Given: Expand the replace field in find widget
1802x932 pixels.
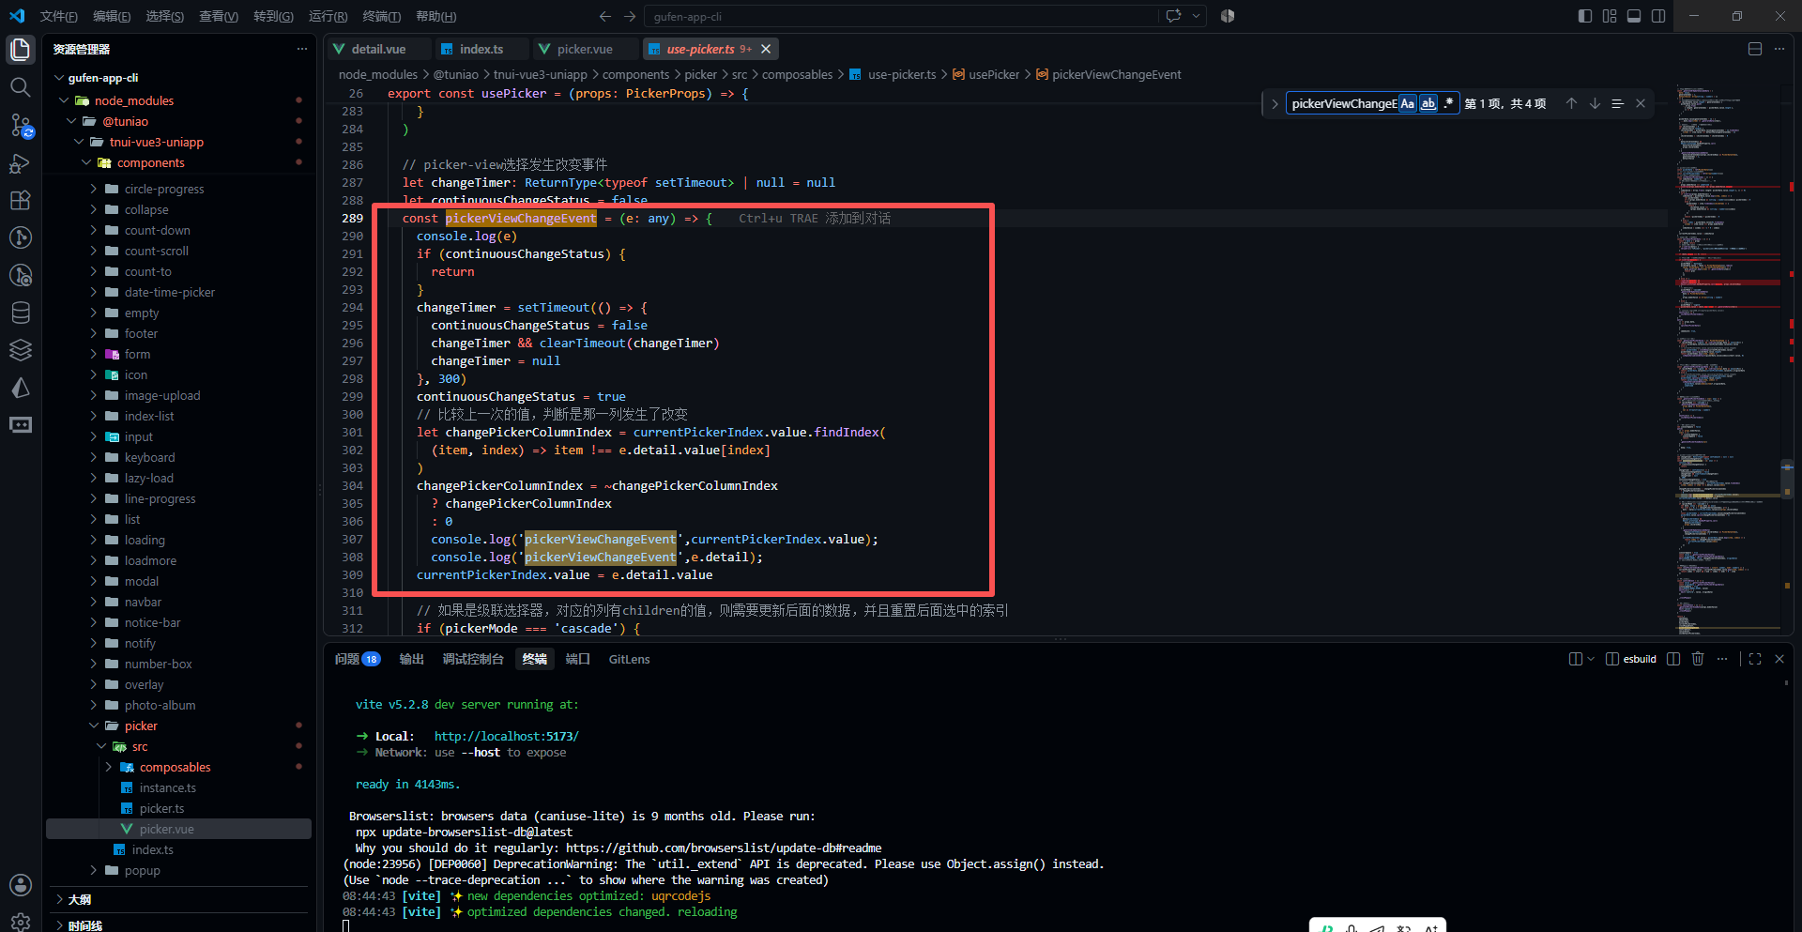Looking at the screenshot, I should 1275,103.
